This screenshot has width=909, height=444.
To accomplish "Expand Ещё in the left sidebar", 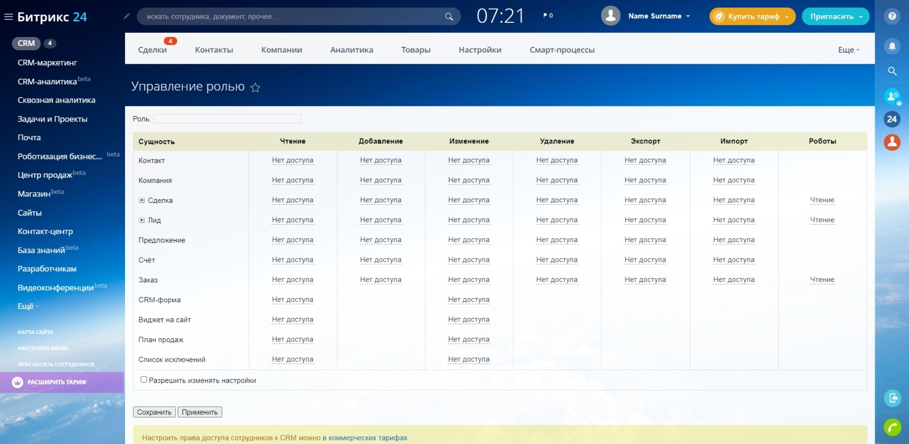I will pyautogui.click(x=28, y=306).
